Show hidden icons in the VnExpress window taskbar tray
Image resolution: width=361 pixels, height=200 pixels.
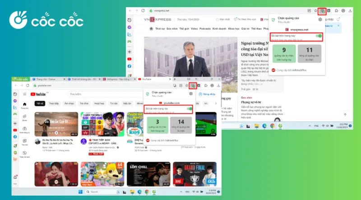310,126
